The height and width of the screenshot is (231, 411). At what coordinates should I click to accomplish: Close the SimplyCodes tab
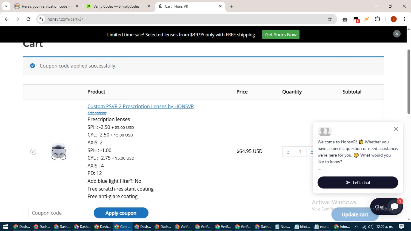pos(149,6)
